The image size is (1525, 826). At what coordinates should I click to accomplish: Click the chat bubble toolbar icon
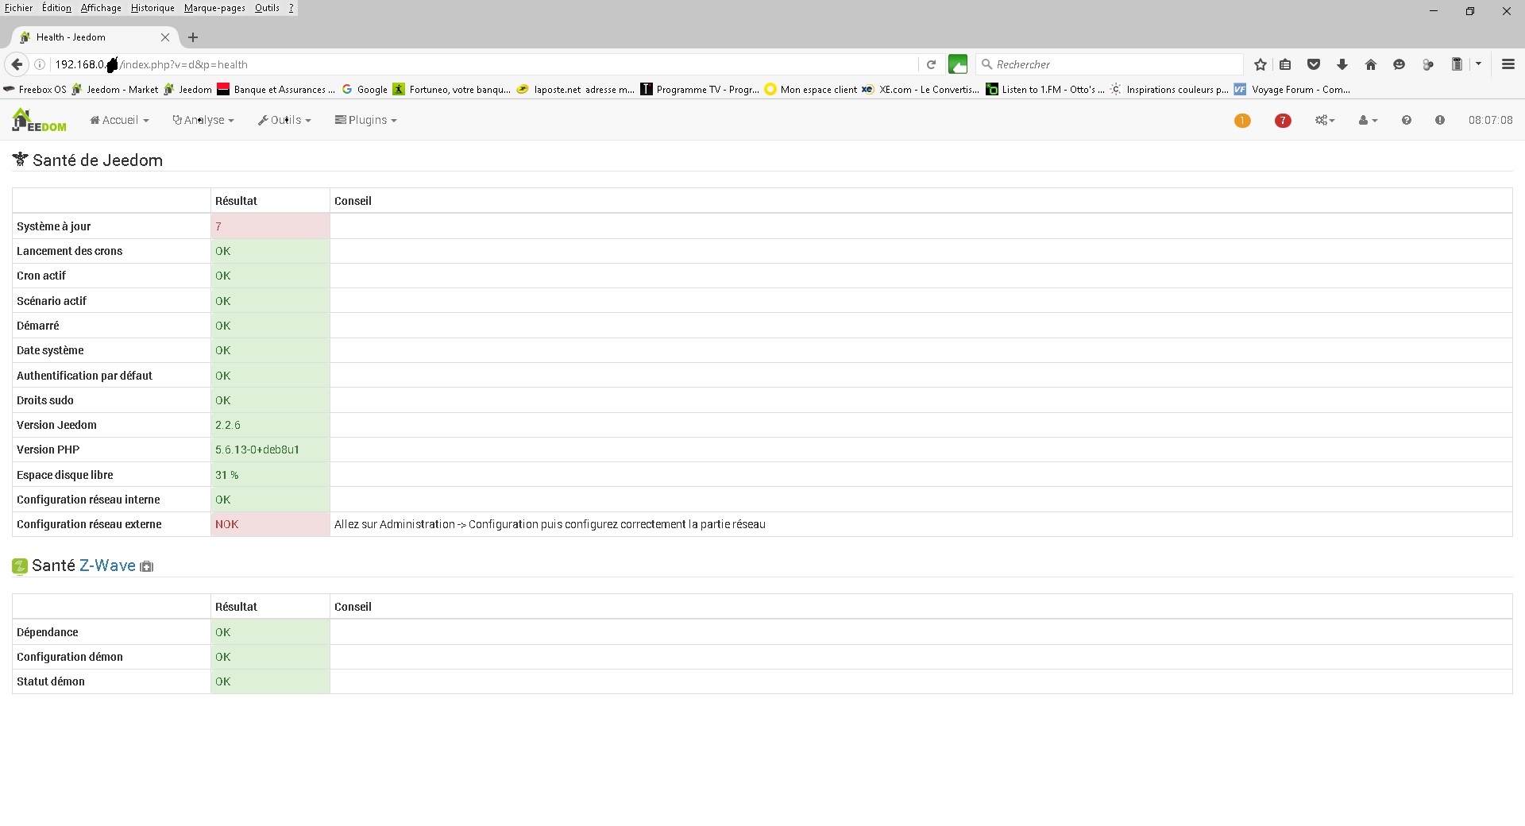tap(1400, 64)
